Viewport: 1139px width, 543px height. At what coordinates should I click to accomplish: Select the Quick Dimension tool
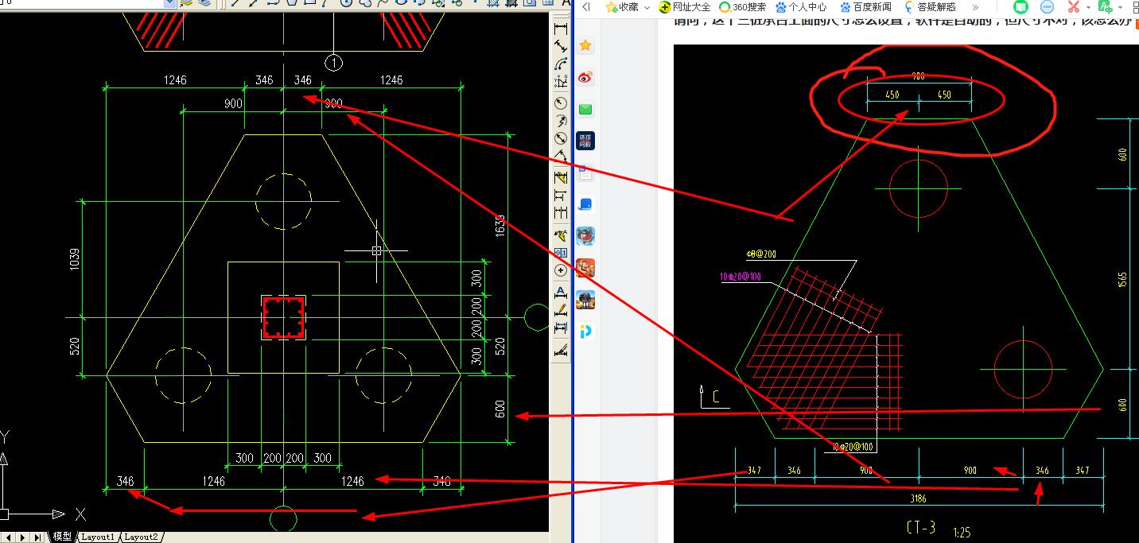tap(561, 177)
